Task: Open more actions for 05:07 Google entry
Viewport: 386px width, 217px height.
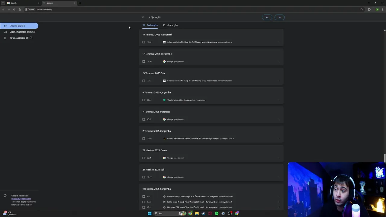Action: [279, 119]
